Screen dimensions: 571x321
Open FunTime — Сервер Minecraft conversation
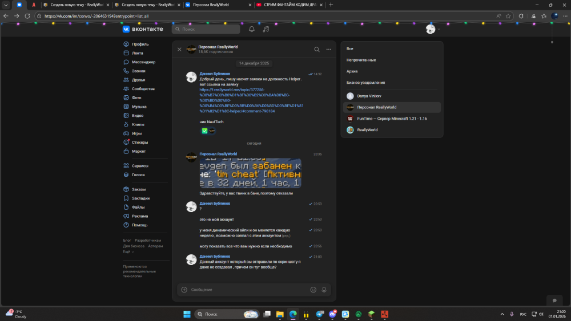pos(392,119)
